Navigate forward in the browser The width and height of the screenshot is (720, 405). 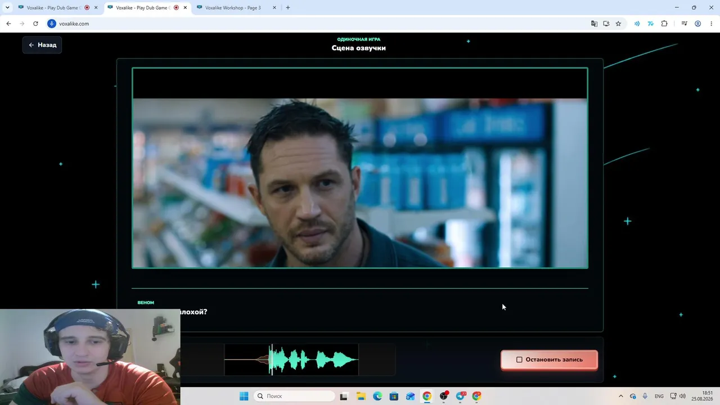click(22, 24)
